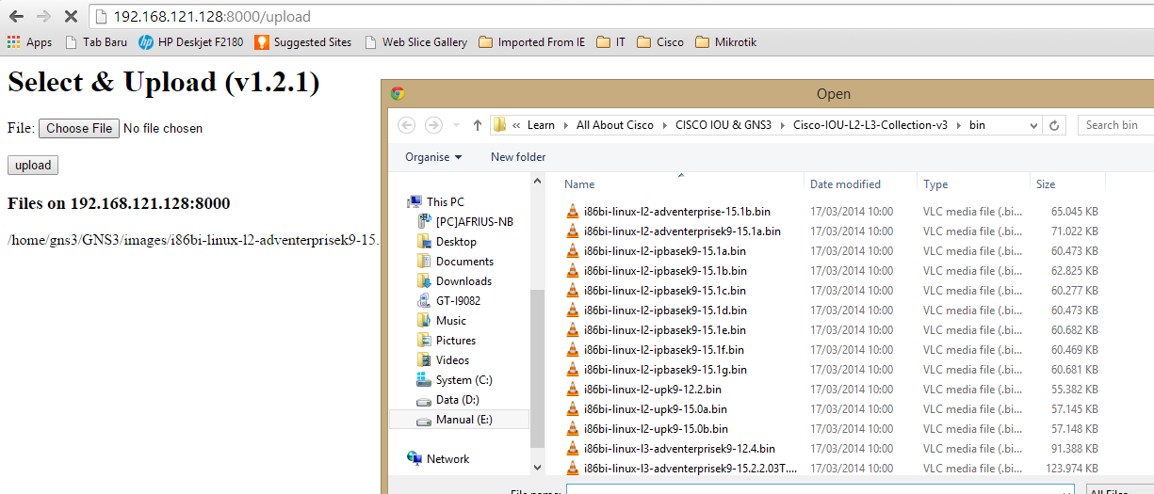The image size is (1154, 494).
Task: Go up one folder level in dialog
Action: point(478,125)
